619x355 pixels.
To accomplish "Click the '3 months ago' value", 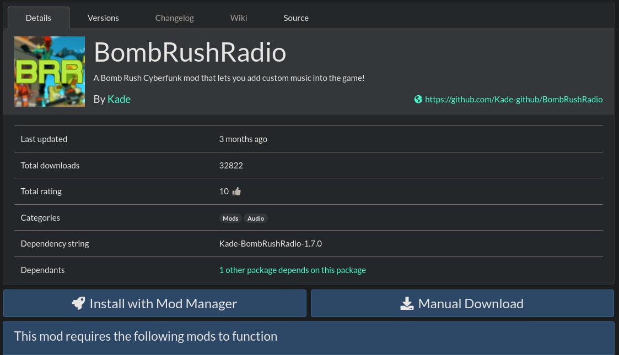I will tap(243, 139).
